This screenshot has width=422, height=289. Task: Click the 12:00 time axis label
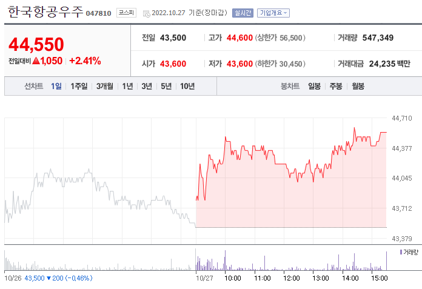292,278
